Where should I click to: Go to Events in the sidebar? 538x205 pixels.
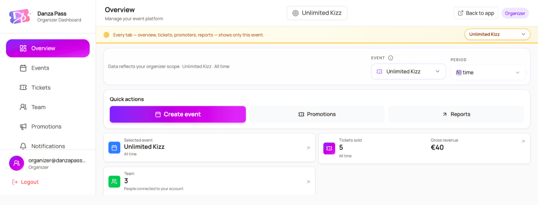pyautogui.click(x=48, y=68)
